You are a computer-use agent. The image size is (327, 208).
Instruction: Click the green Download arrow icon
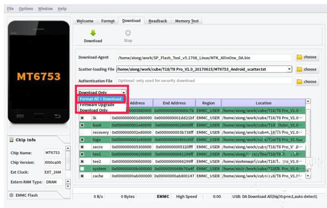click(93, 33)
